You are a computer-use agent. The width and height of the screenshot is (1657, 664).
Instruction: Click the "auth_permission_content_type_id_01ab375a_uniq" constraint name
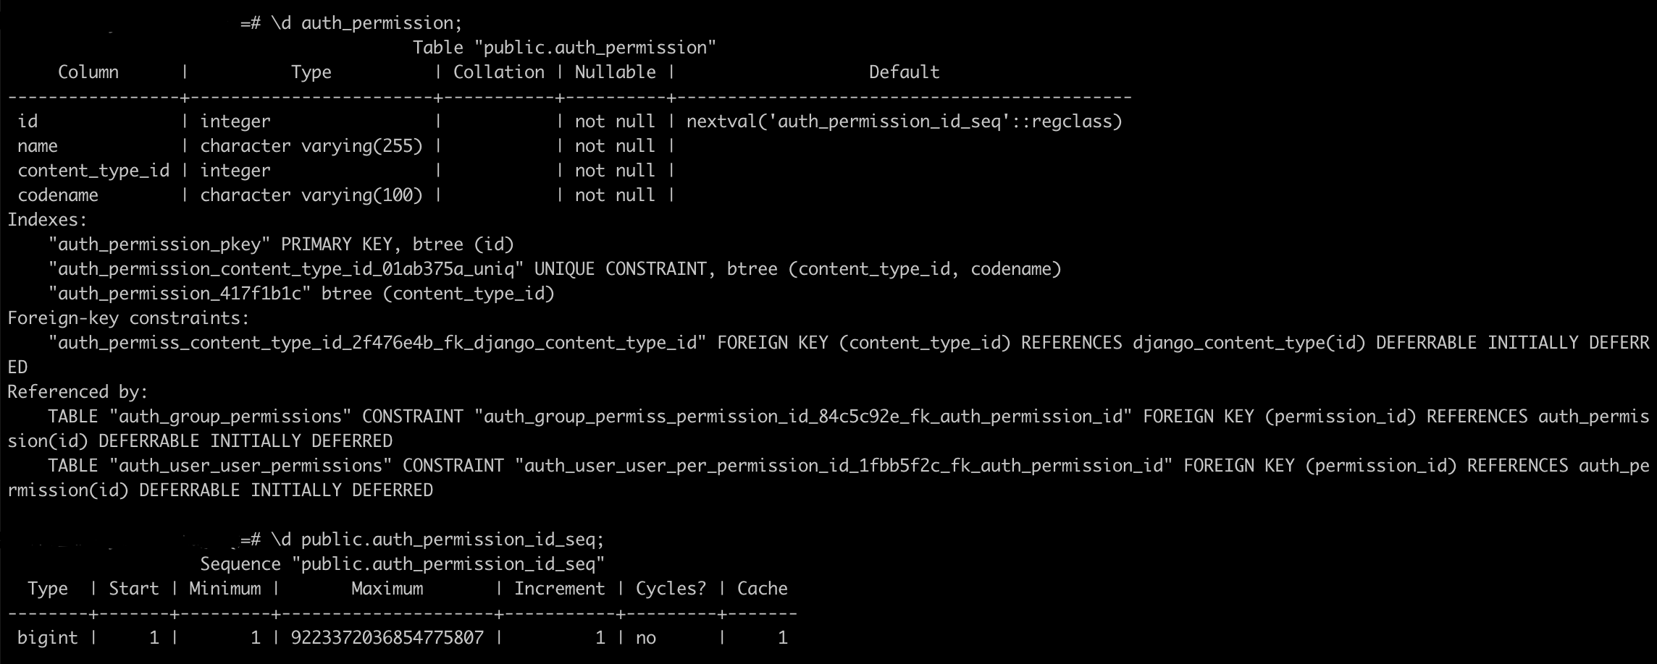click(x=286, y=269)
